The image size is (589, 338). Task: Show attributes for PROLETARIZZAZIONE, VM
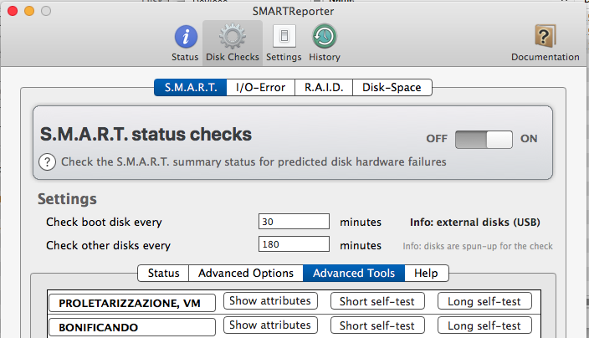tap(270, 301)
